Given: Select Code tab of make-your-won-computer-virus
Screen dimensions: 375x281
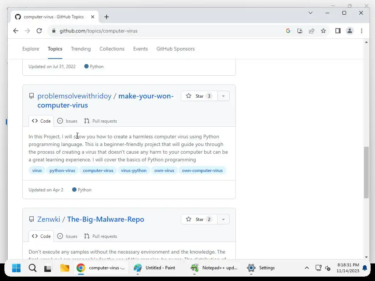Looking at the screenshot, I should 41,121.
